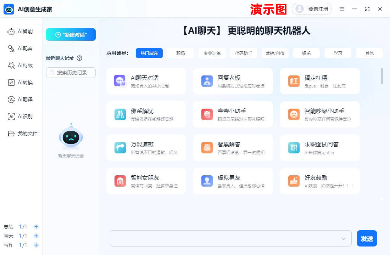Open the AI转换 conversion tool
390x255 pixels.
21,82
